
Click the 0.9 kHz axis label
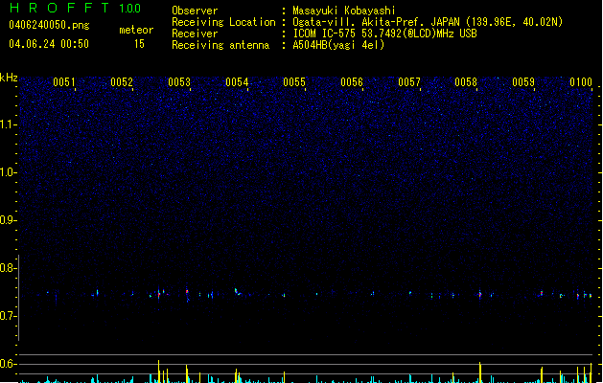[8, 220]
